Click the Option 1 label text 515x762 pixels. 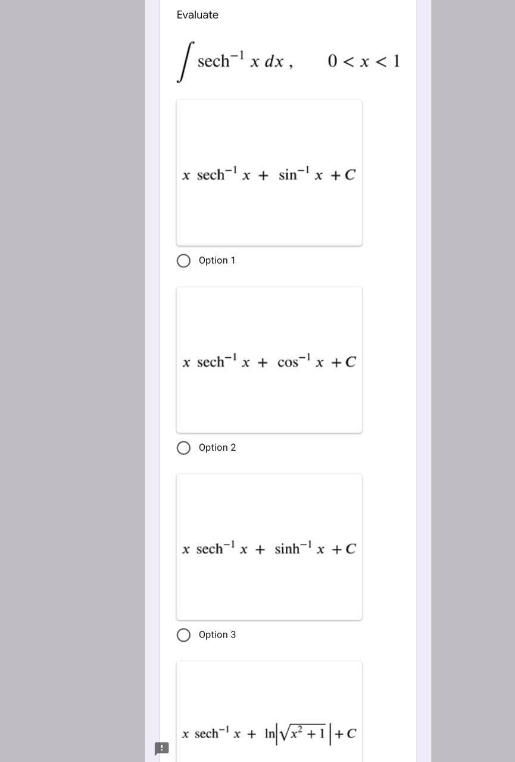coord(217,260)
